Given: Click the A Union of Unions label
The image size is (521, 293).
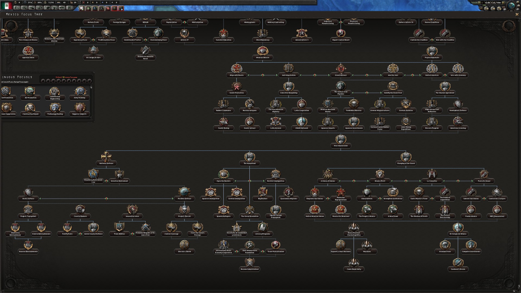Looking at the screenshot, I should pos(328,181).
